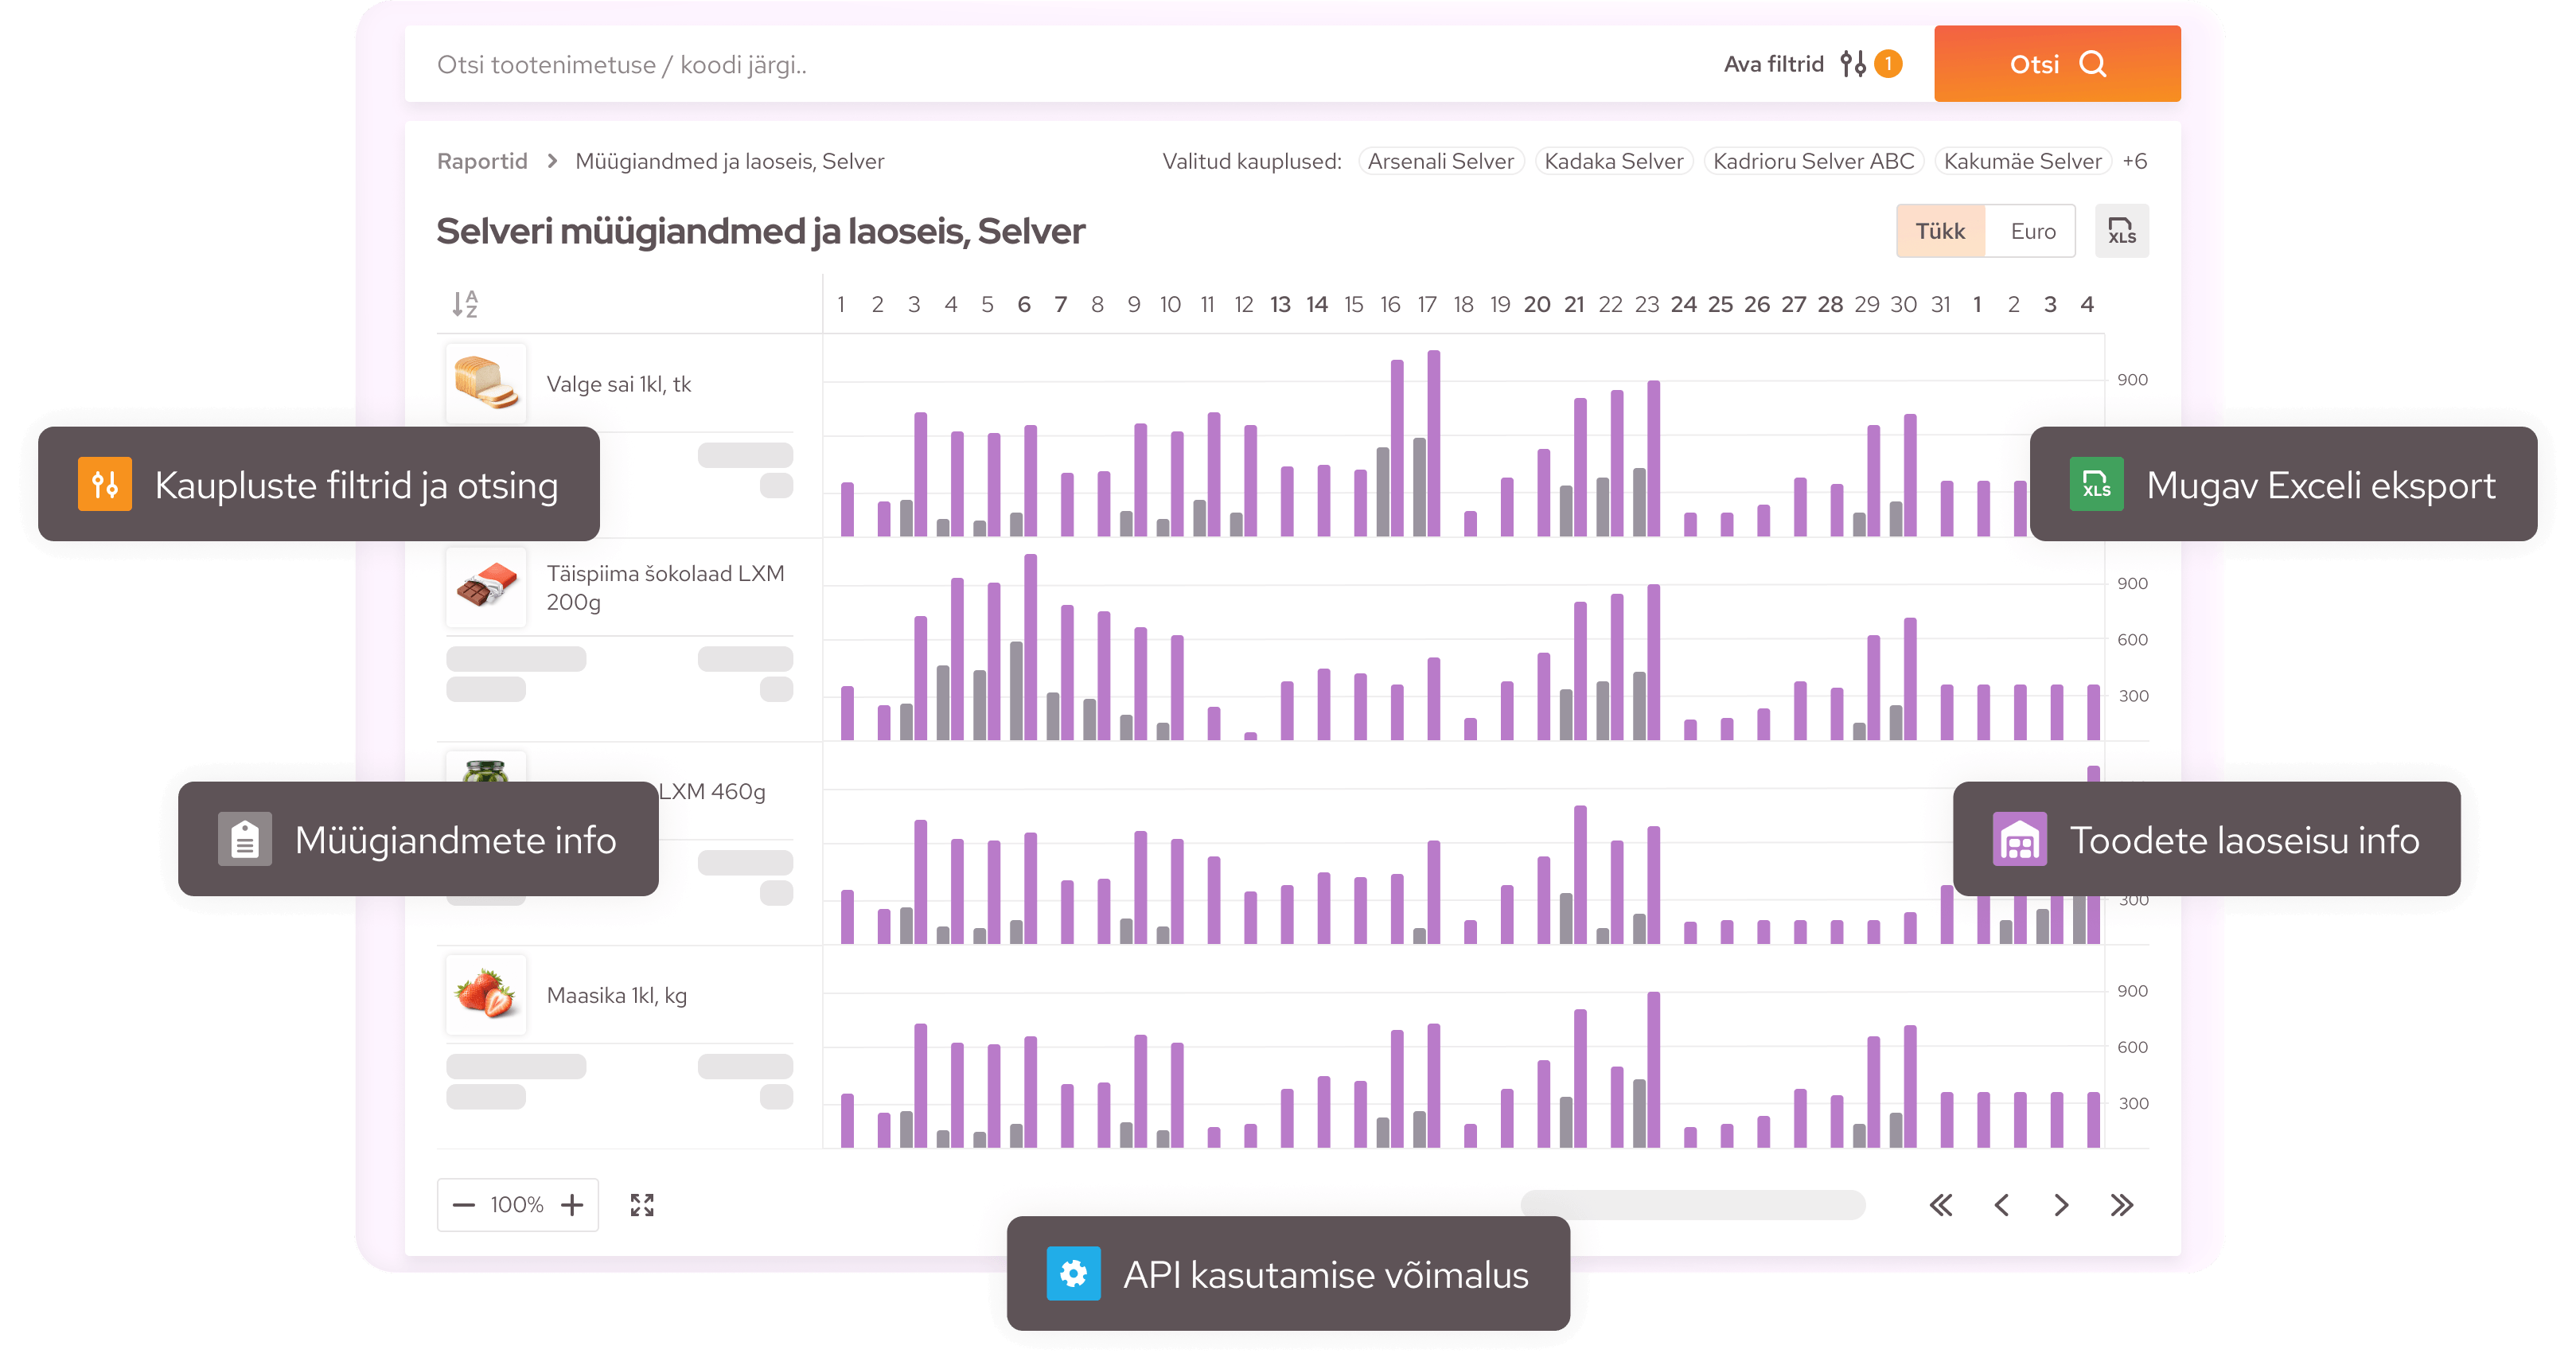Click the 100% zoom level value
Viewport: 2576px width, 1369px height.
click(517, 1205)
